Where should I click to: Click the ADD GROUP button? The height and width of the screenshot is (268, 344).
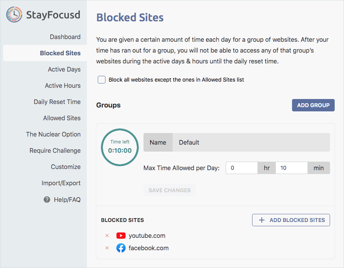pyautogui.click(x=313, y=105)
